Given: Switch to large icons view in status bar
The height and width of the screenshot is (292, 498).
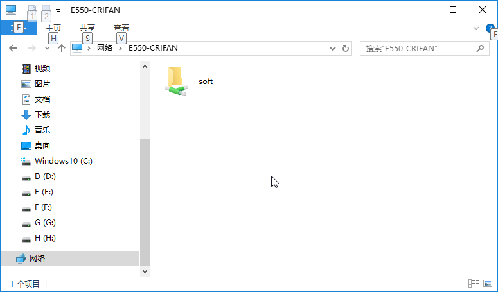Looking at the screenshot, I should tap(488, 283).
